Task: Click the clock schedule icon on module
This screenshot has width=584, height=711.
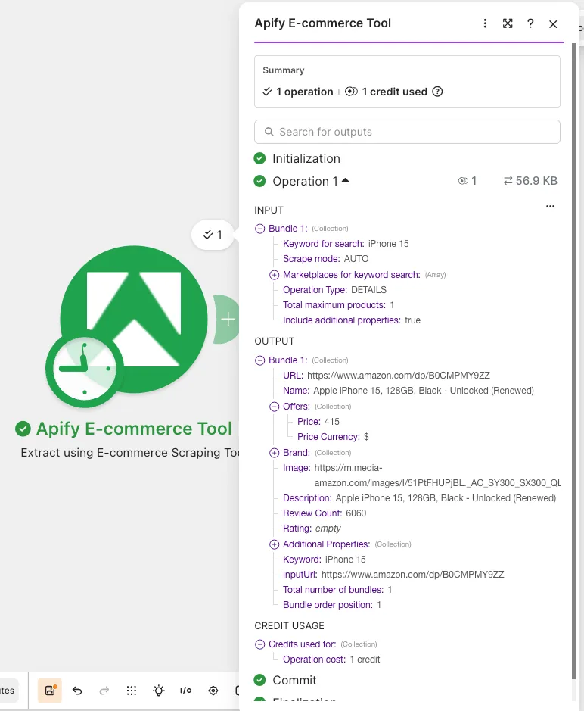Action: [84, 369]
